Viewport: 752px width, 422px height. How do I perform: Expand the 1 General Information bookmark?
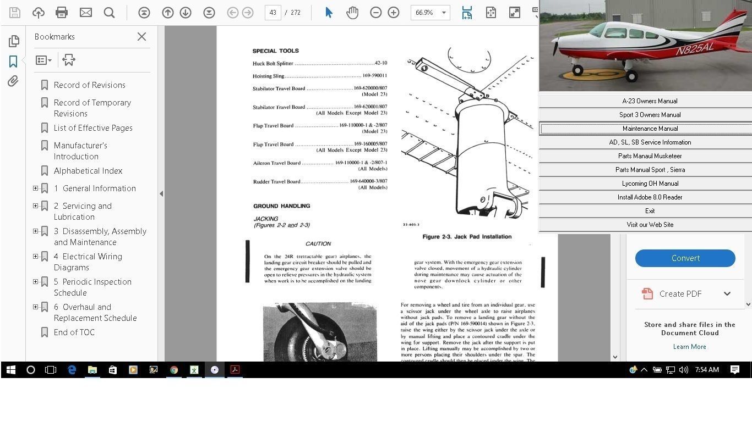(36, 188)
